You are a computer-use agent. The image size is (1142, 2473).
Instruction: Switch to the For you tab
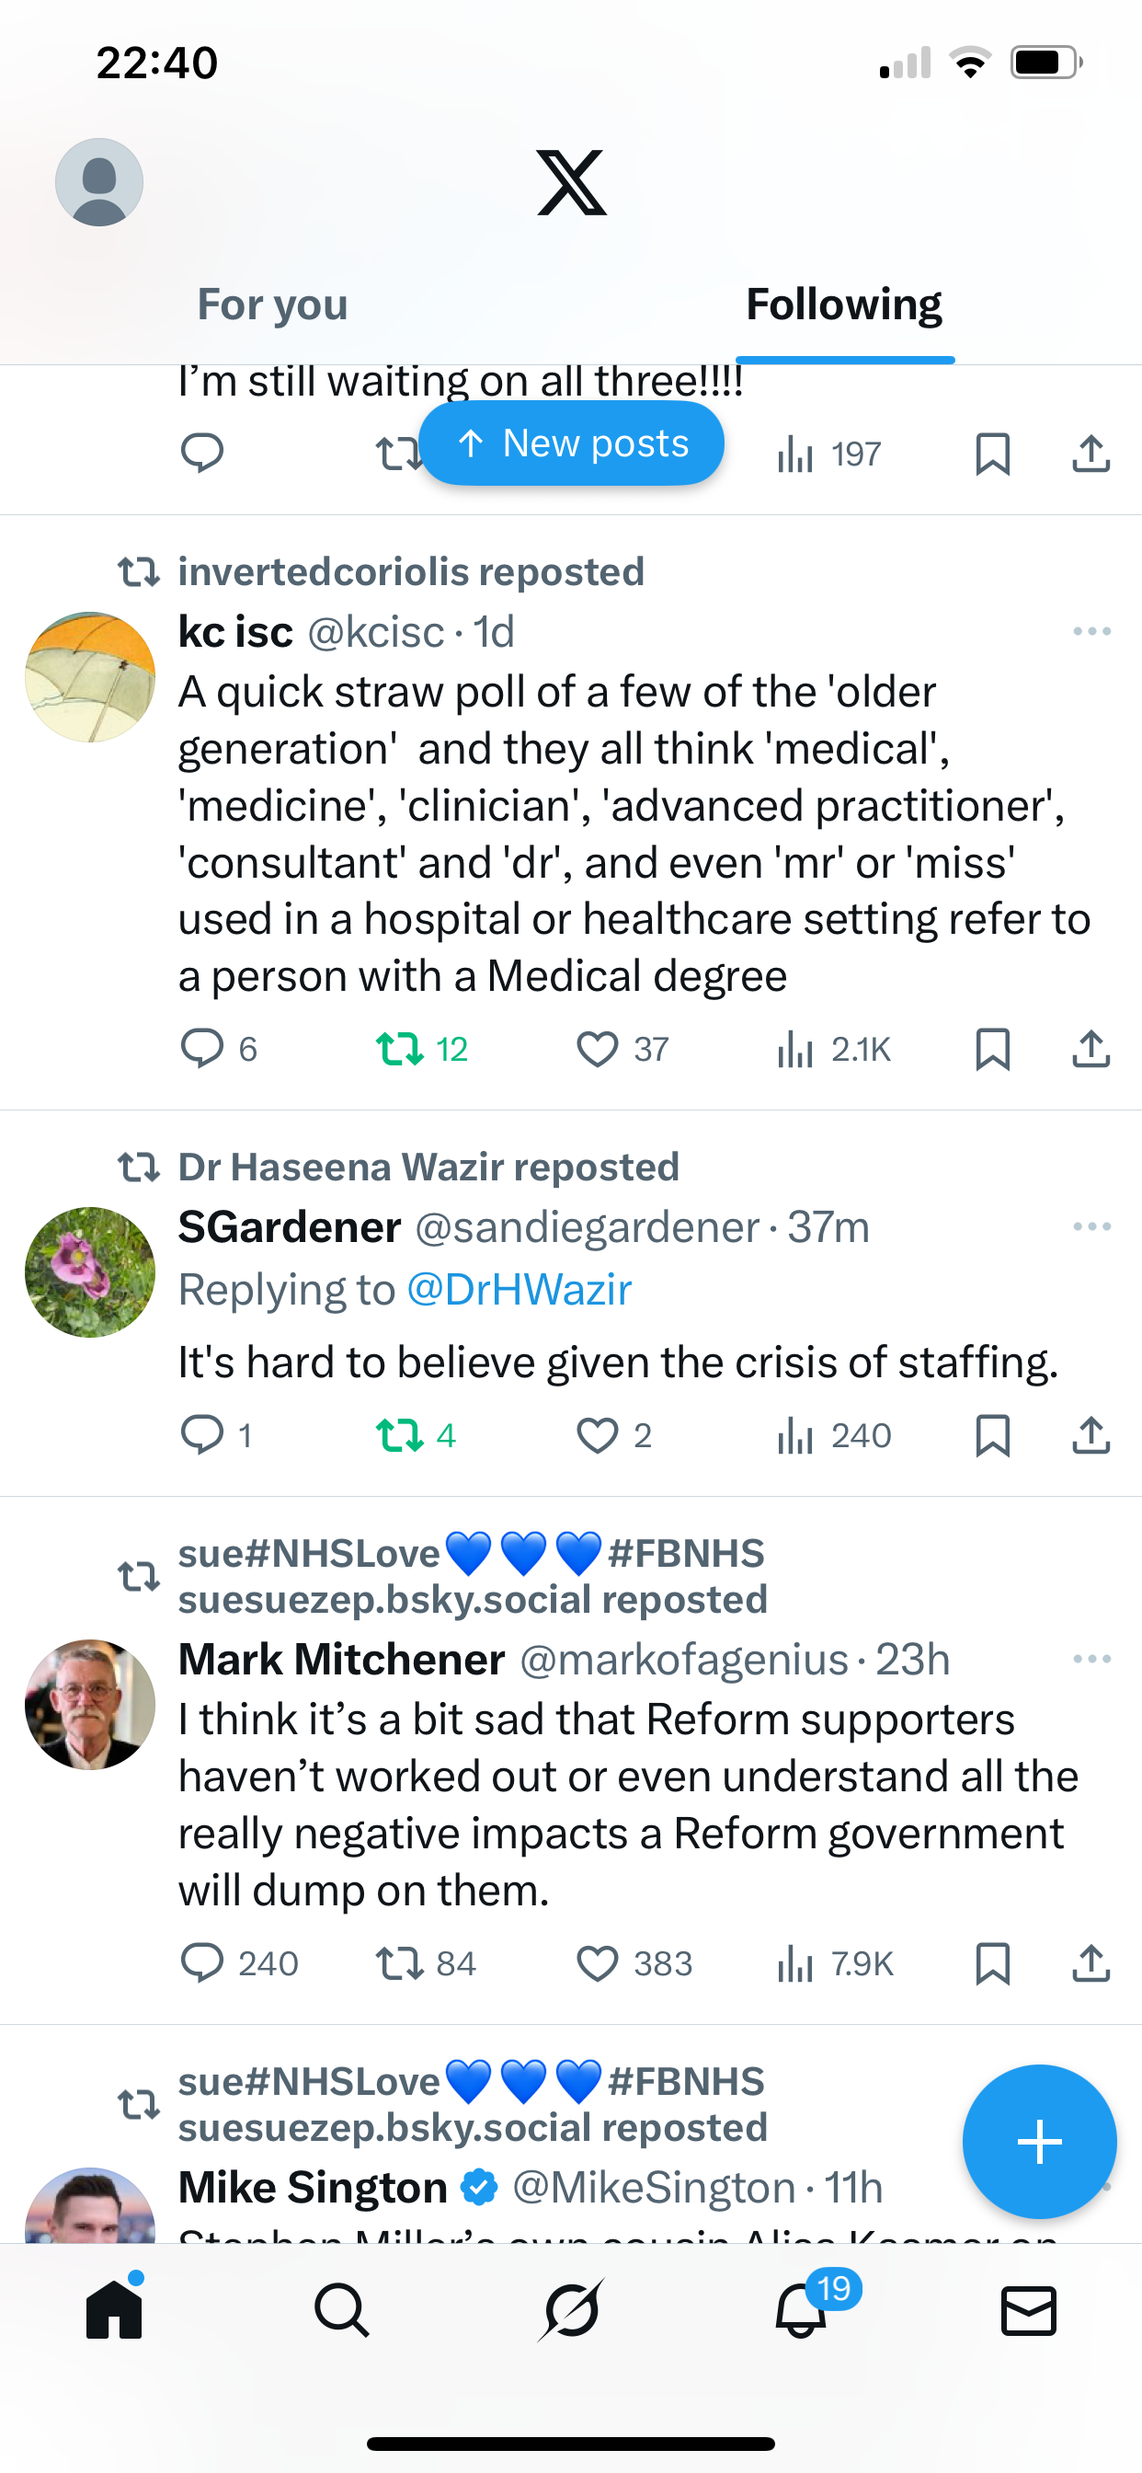click(x=272, y=305)
